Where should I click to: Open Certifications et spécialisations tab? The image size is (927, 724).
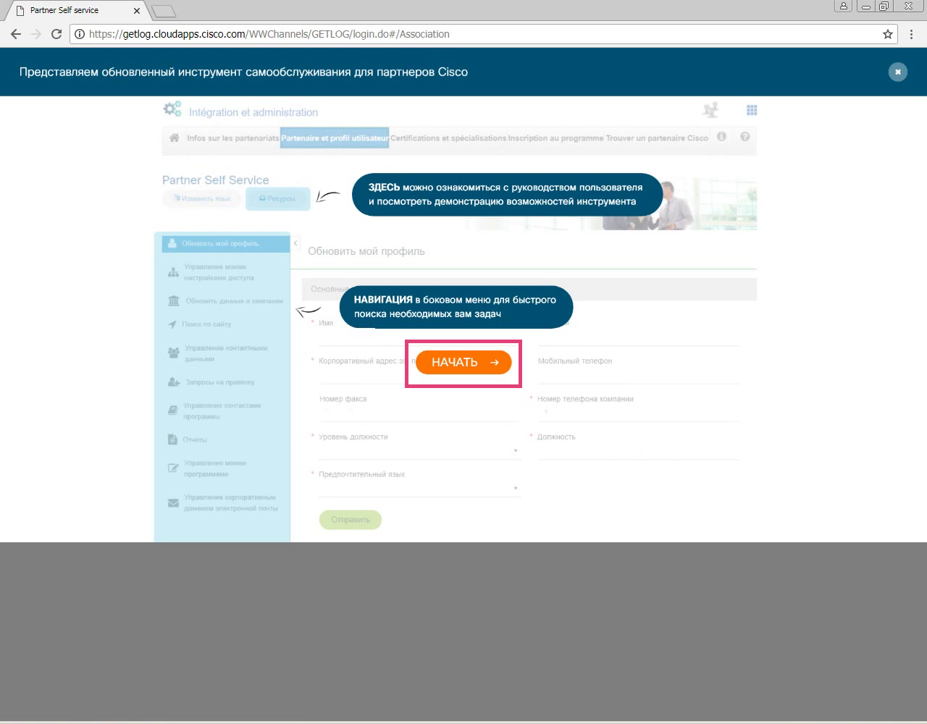448,138
